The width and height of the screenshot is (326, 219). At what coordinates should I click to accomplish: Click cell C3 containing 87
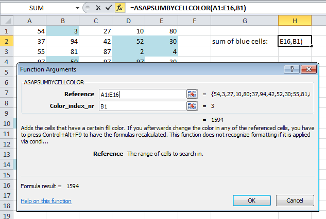(x=96, y=51)
